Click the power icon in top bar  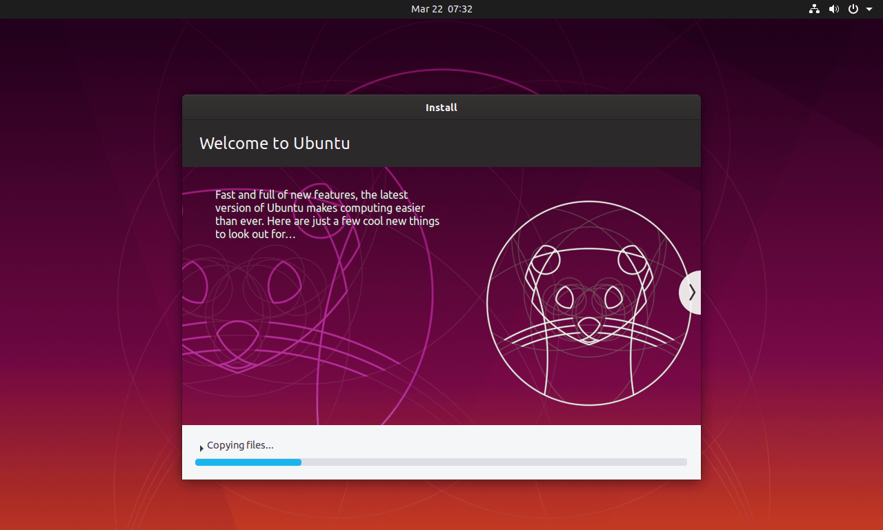point(853,9)
